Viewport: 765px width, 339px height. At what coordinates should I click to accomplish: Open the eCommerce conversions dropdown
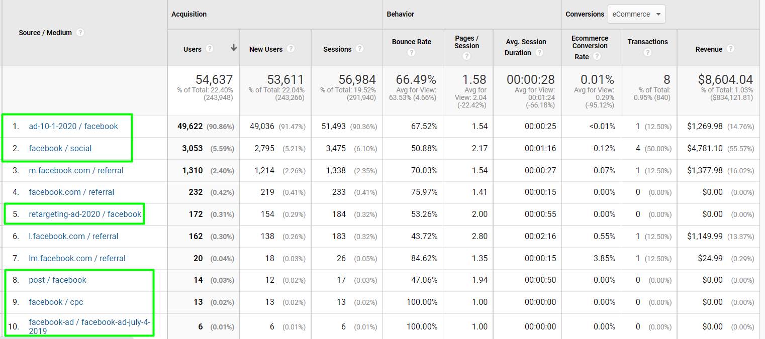click(636, 14)
